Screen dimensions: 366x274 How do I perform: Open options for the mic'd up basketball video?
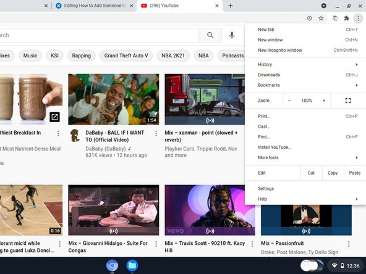(59, 244)
